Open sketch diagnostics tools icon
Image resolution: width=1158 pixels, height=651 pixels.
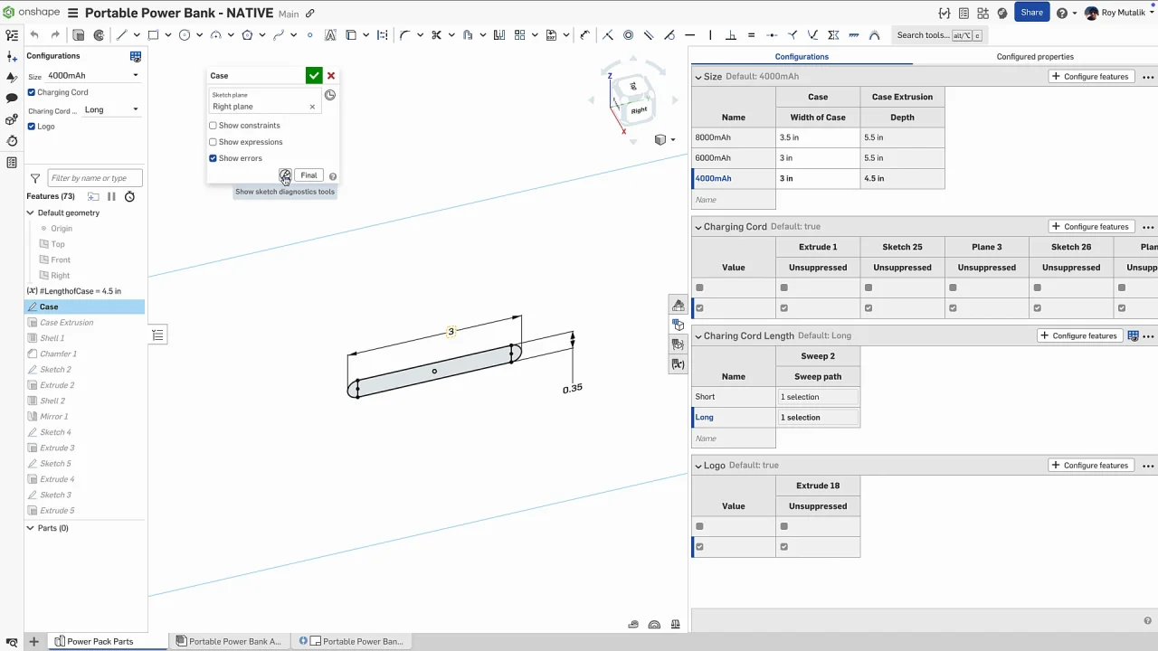point(285,175)
